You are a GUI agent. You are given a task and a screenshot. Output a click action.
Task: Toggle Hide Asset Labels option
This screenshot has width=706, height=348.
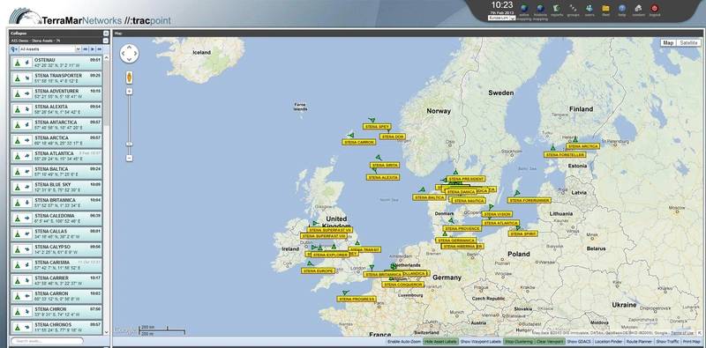(x=440, y=342)
